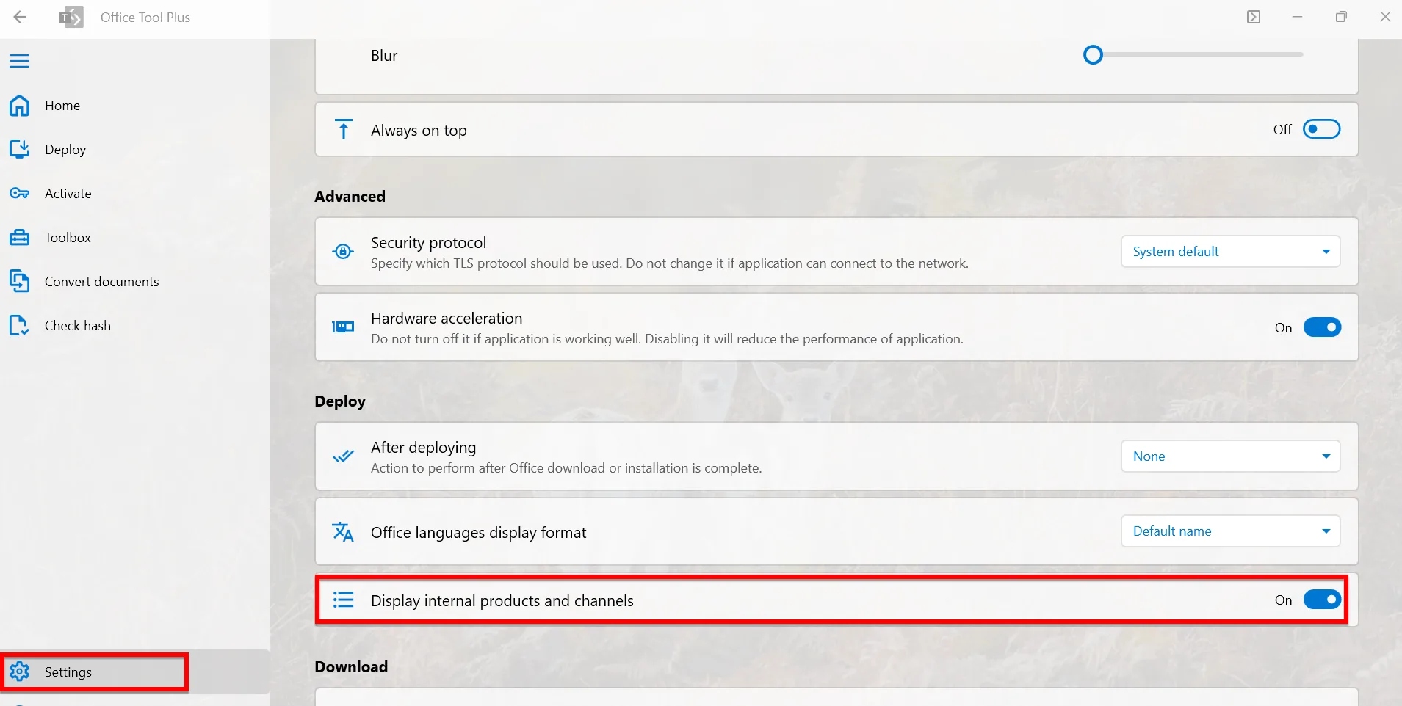Click the Security protocol lock icon
The height and width of the screenshot is (706, 1402).
coord(343,252)
